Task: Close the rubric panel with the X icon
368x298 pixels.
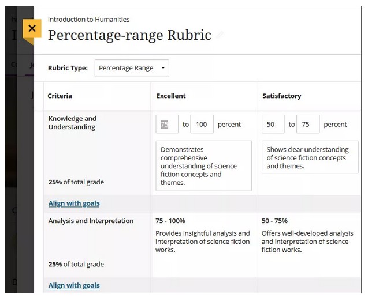Action: (x=32, y=28)
